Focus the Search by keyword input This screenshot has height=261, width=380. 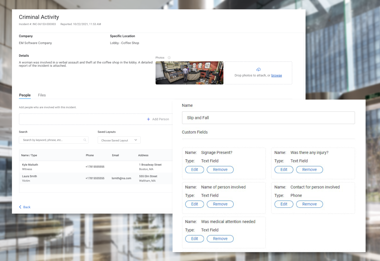[54, 140]
